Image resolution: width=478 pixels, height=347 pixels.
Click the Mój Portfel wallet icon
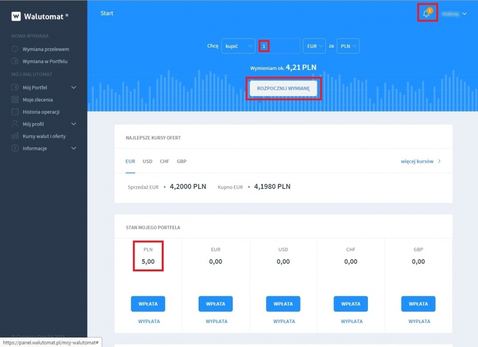(x=15, y=88)
